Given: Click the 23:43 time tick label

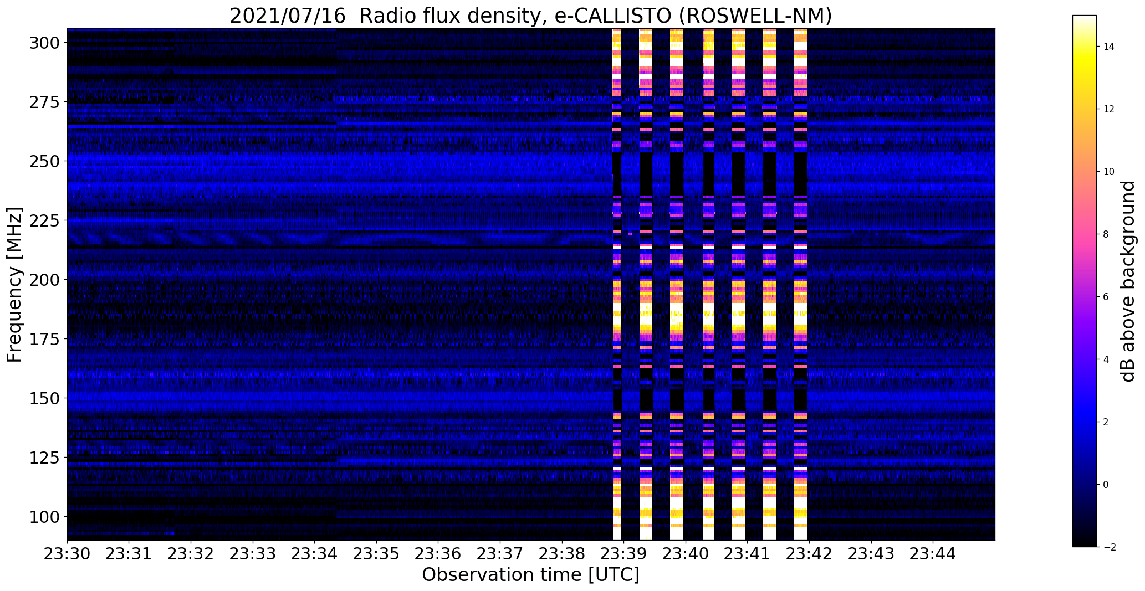Looking at the screenshot, I should click(872, 554).
